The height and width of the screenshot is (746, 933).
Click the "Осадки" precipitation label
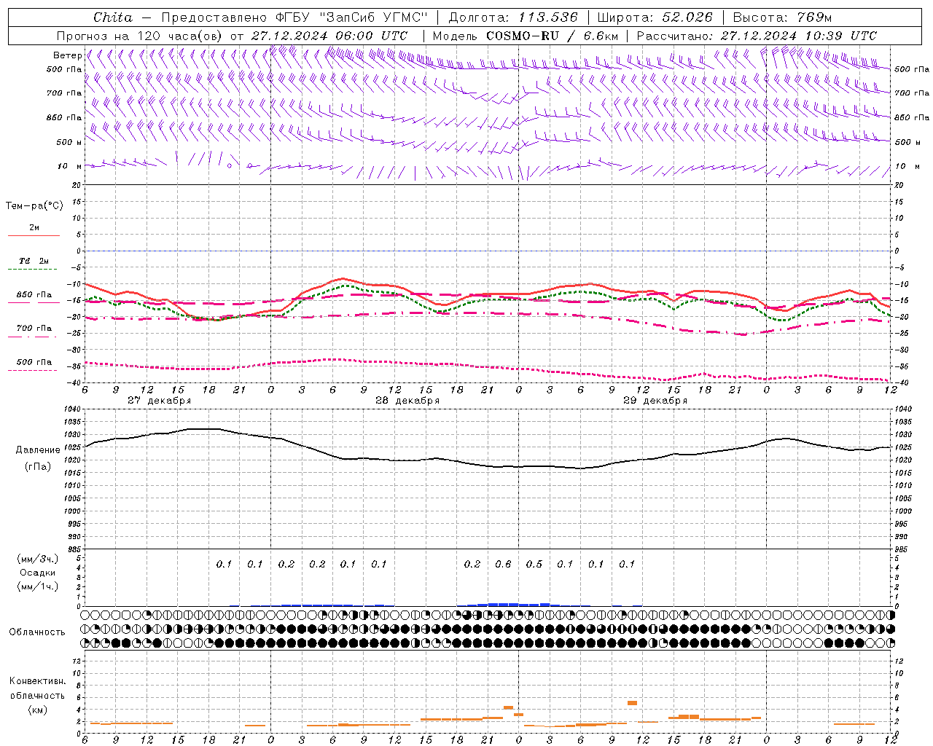(x=38, y=573)
